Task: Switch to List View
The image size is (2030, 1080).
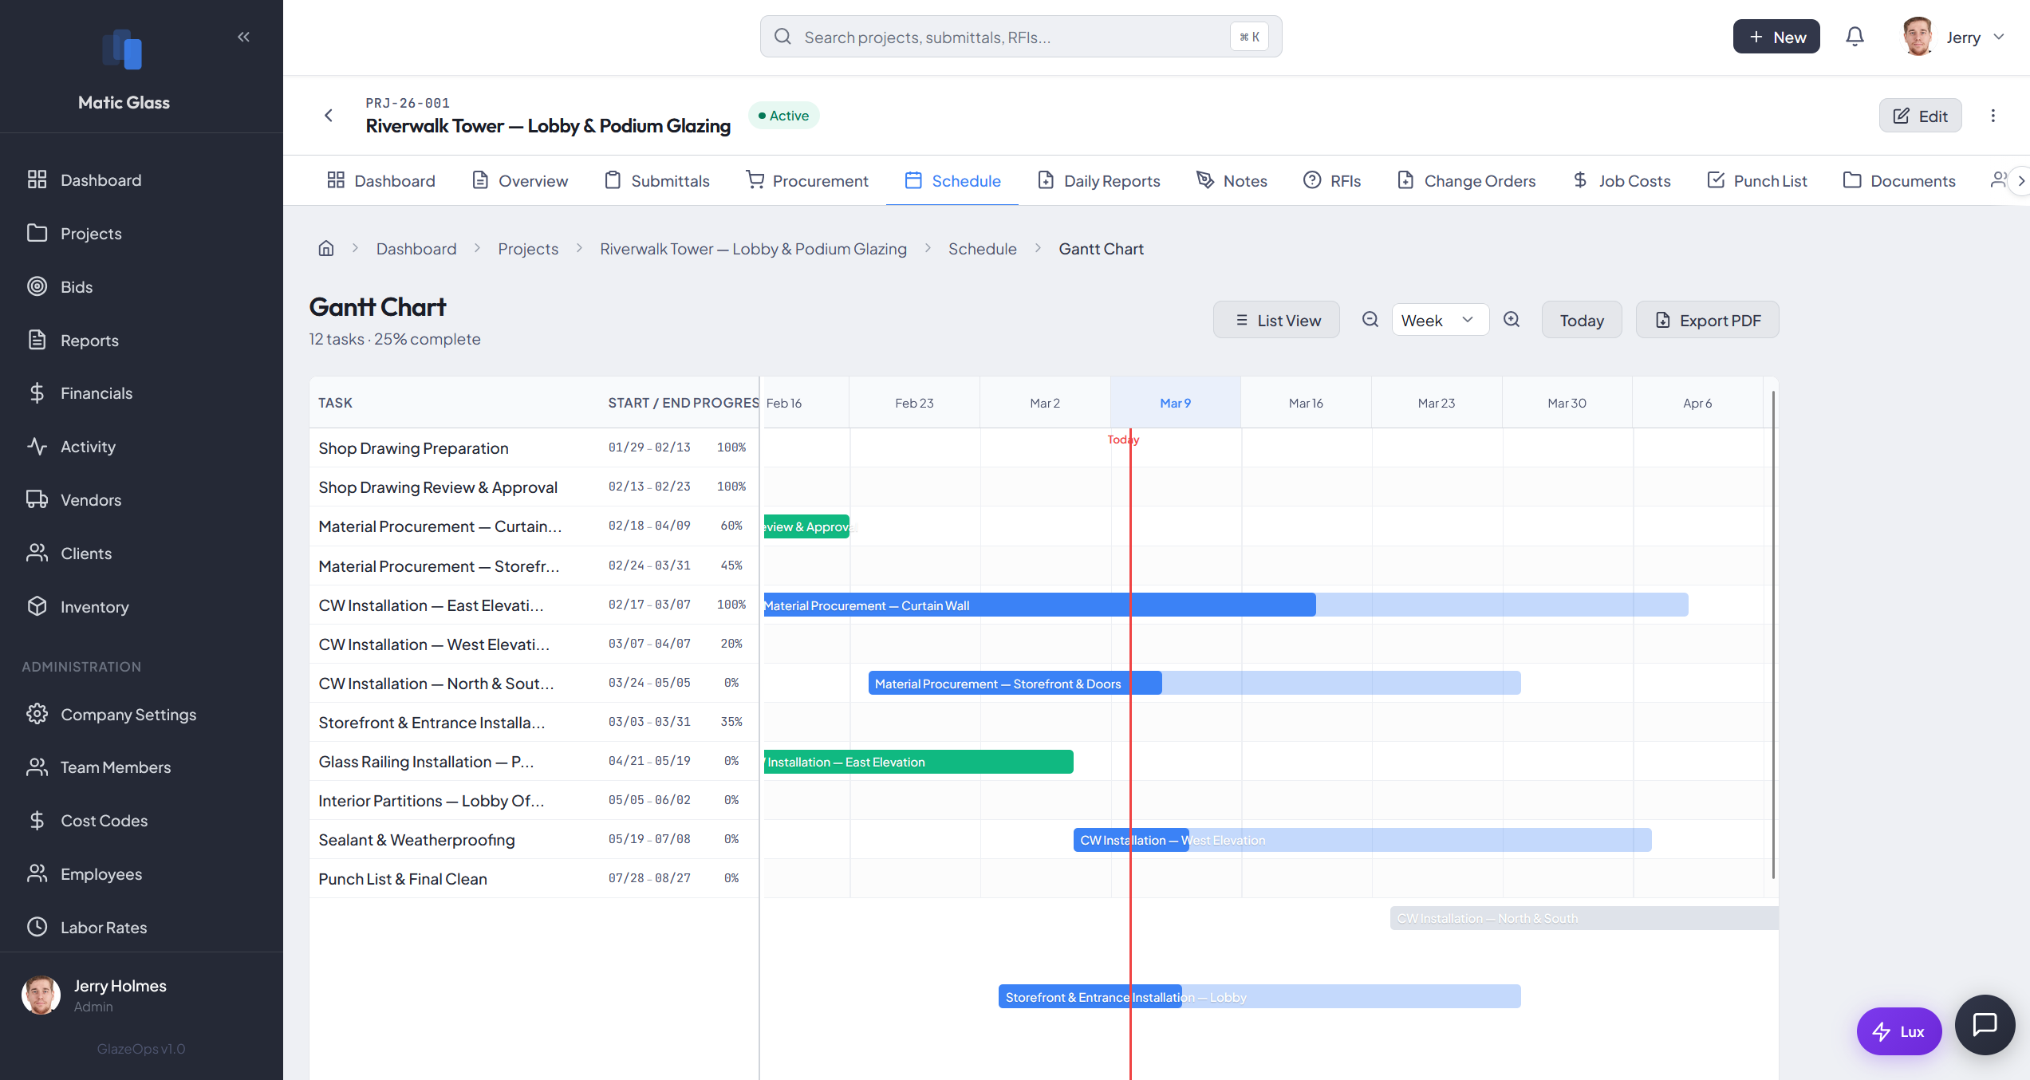Action: pos(1276,319)
